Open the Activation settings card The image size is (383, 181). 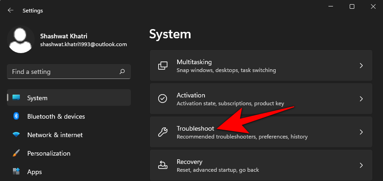point(261,98)
